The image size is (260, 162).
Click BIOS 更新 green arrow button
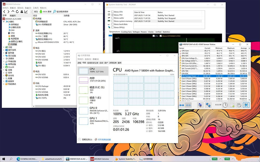45,12
